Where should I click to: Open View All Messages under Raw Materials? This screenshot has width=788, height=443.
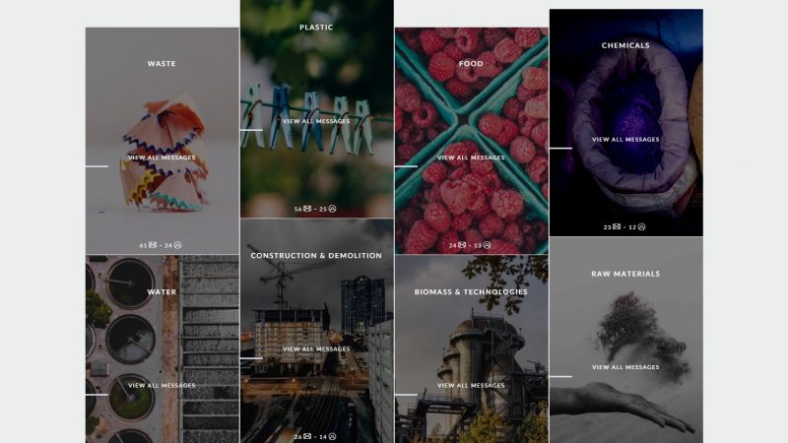click(625, 367)
